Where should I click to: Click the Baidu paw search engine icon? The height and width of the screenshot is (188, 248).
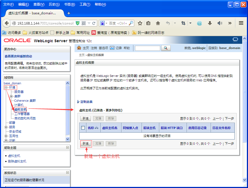tap(102, 23)
